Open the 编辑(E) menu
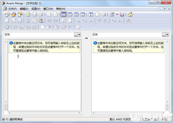Viewport: 173px width, 123px height. point(24,9)
